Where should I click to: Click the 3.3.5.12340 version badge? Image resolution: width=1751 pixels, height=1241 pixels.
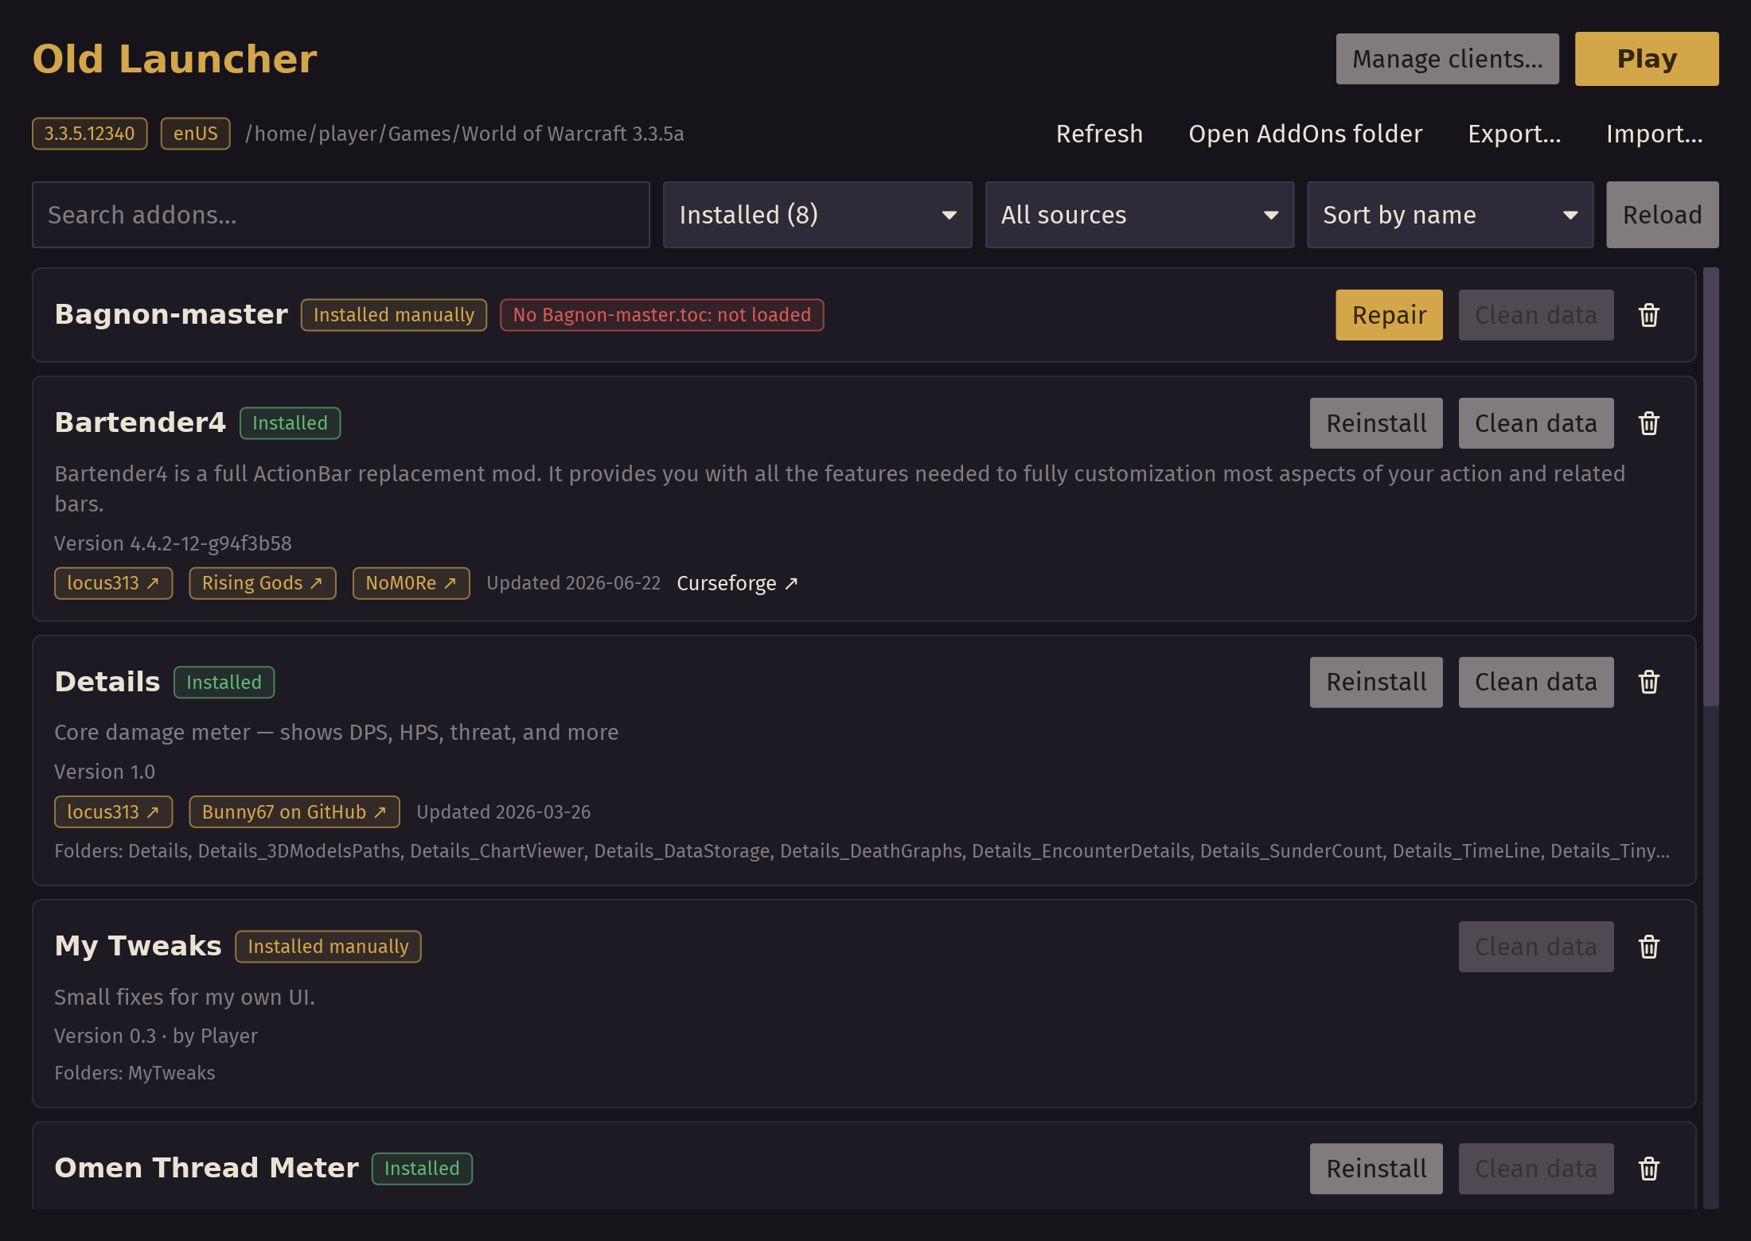coord(90,134)
